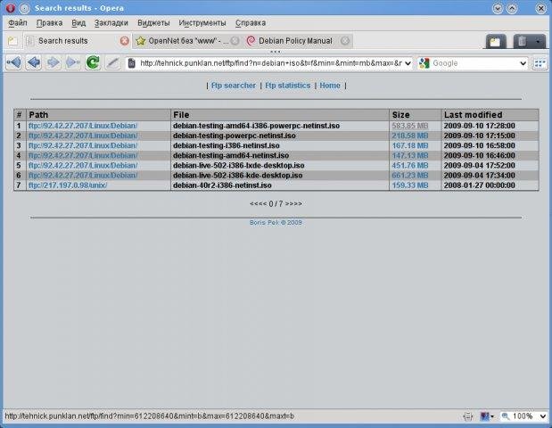Expand the Google search field dropdown
The width and height of the screenshot is (552, 428).
coord(523,63)
